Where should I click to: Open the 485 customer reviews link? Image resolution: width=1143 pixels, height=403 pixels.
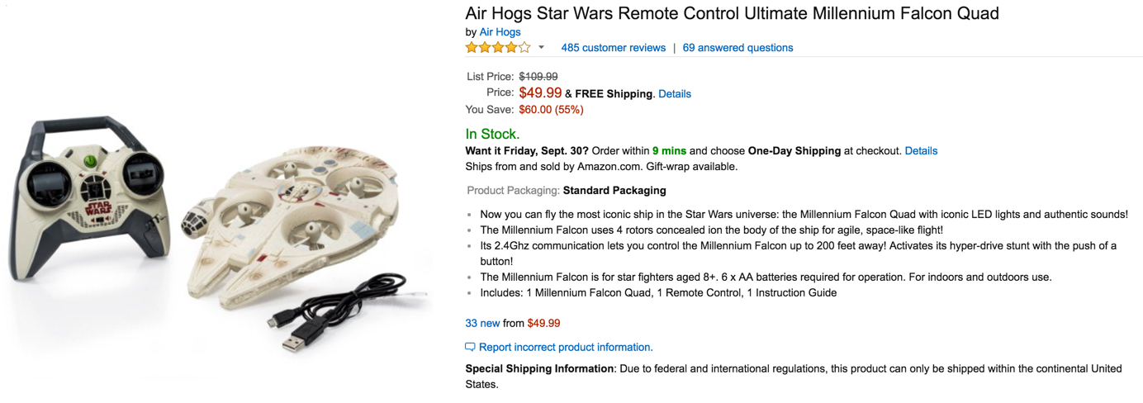[613, 48]
